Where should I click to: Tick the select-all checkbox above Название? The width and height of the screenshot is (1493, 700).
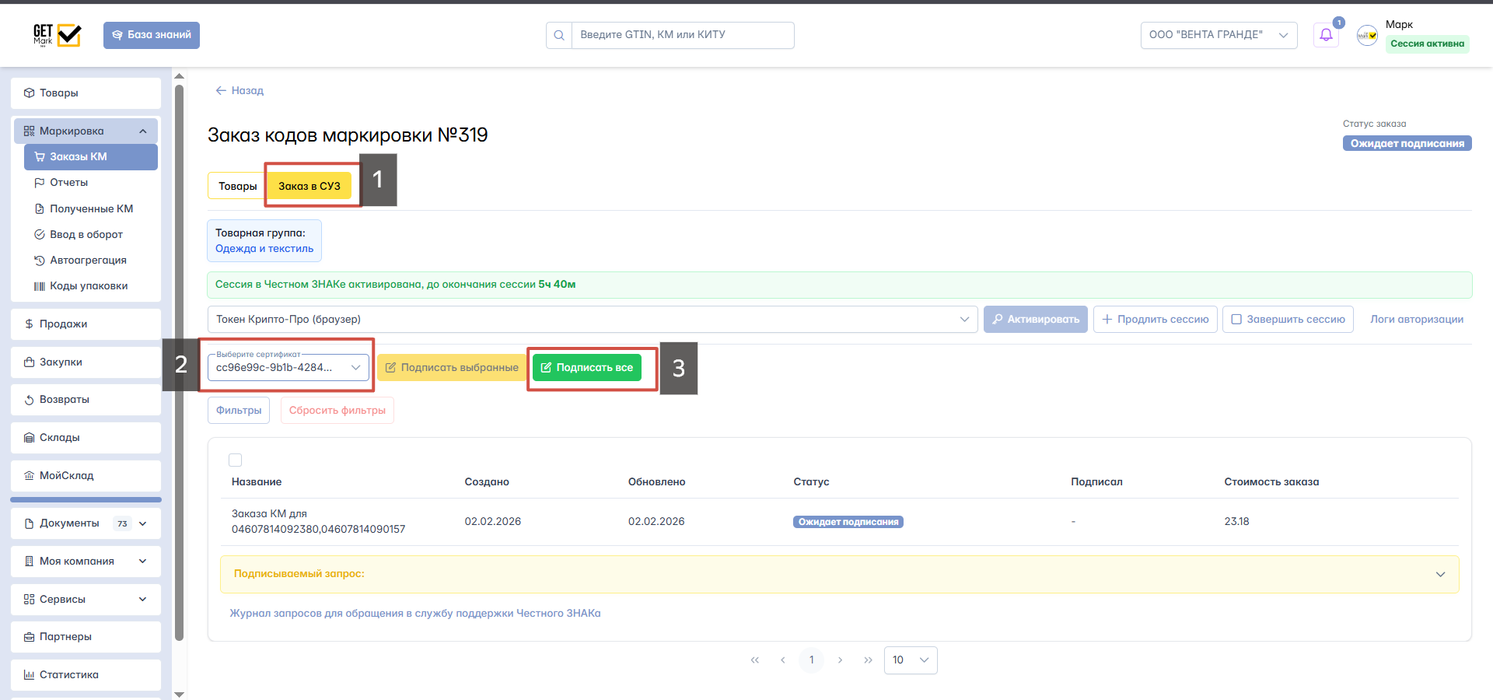tap(236, 460)
